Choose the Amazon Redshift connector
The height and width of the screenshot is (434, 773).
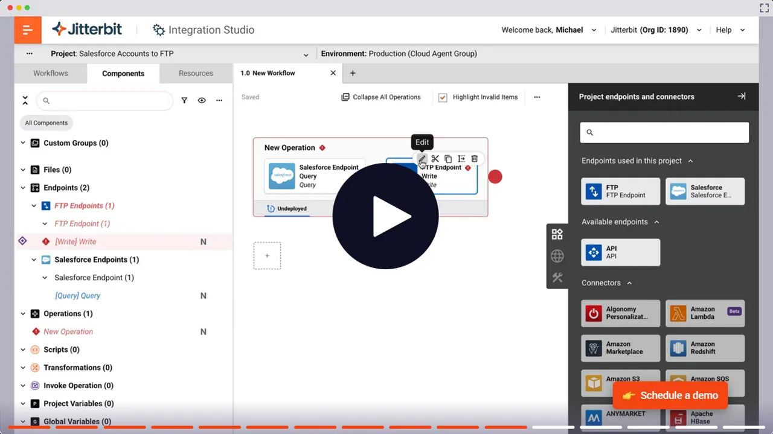coord(705,348)
